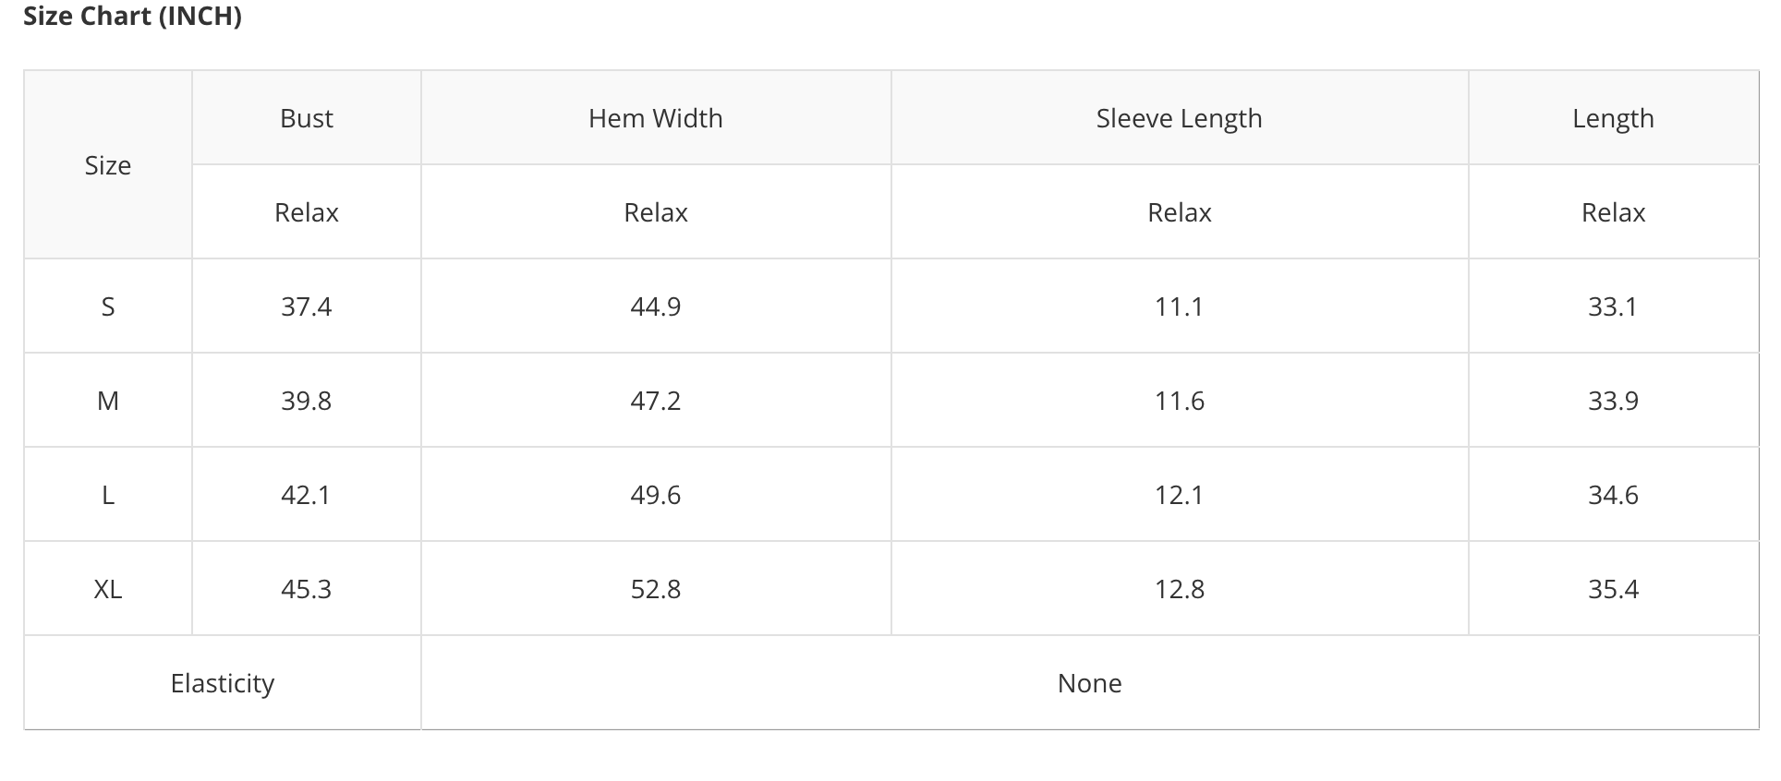The height and width of the screenshot is (781, 1781).
Task: Select the S size row label
Action: coord(108,306)
